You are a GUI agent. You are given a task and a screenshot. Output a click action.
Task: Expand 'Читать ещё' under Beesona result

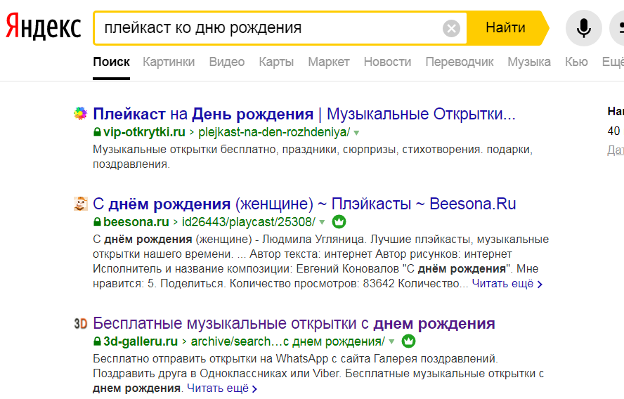[x=507, y=284]
